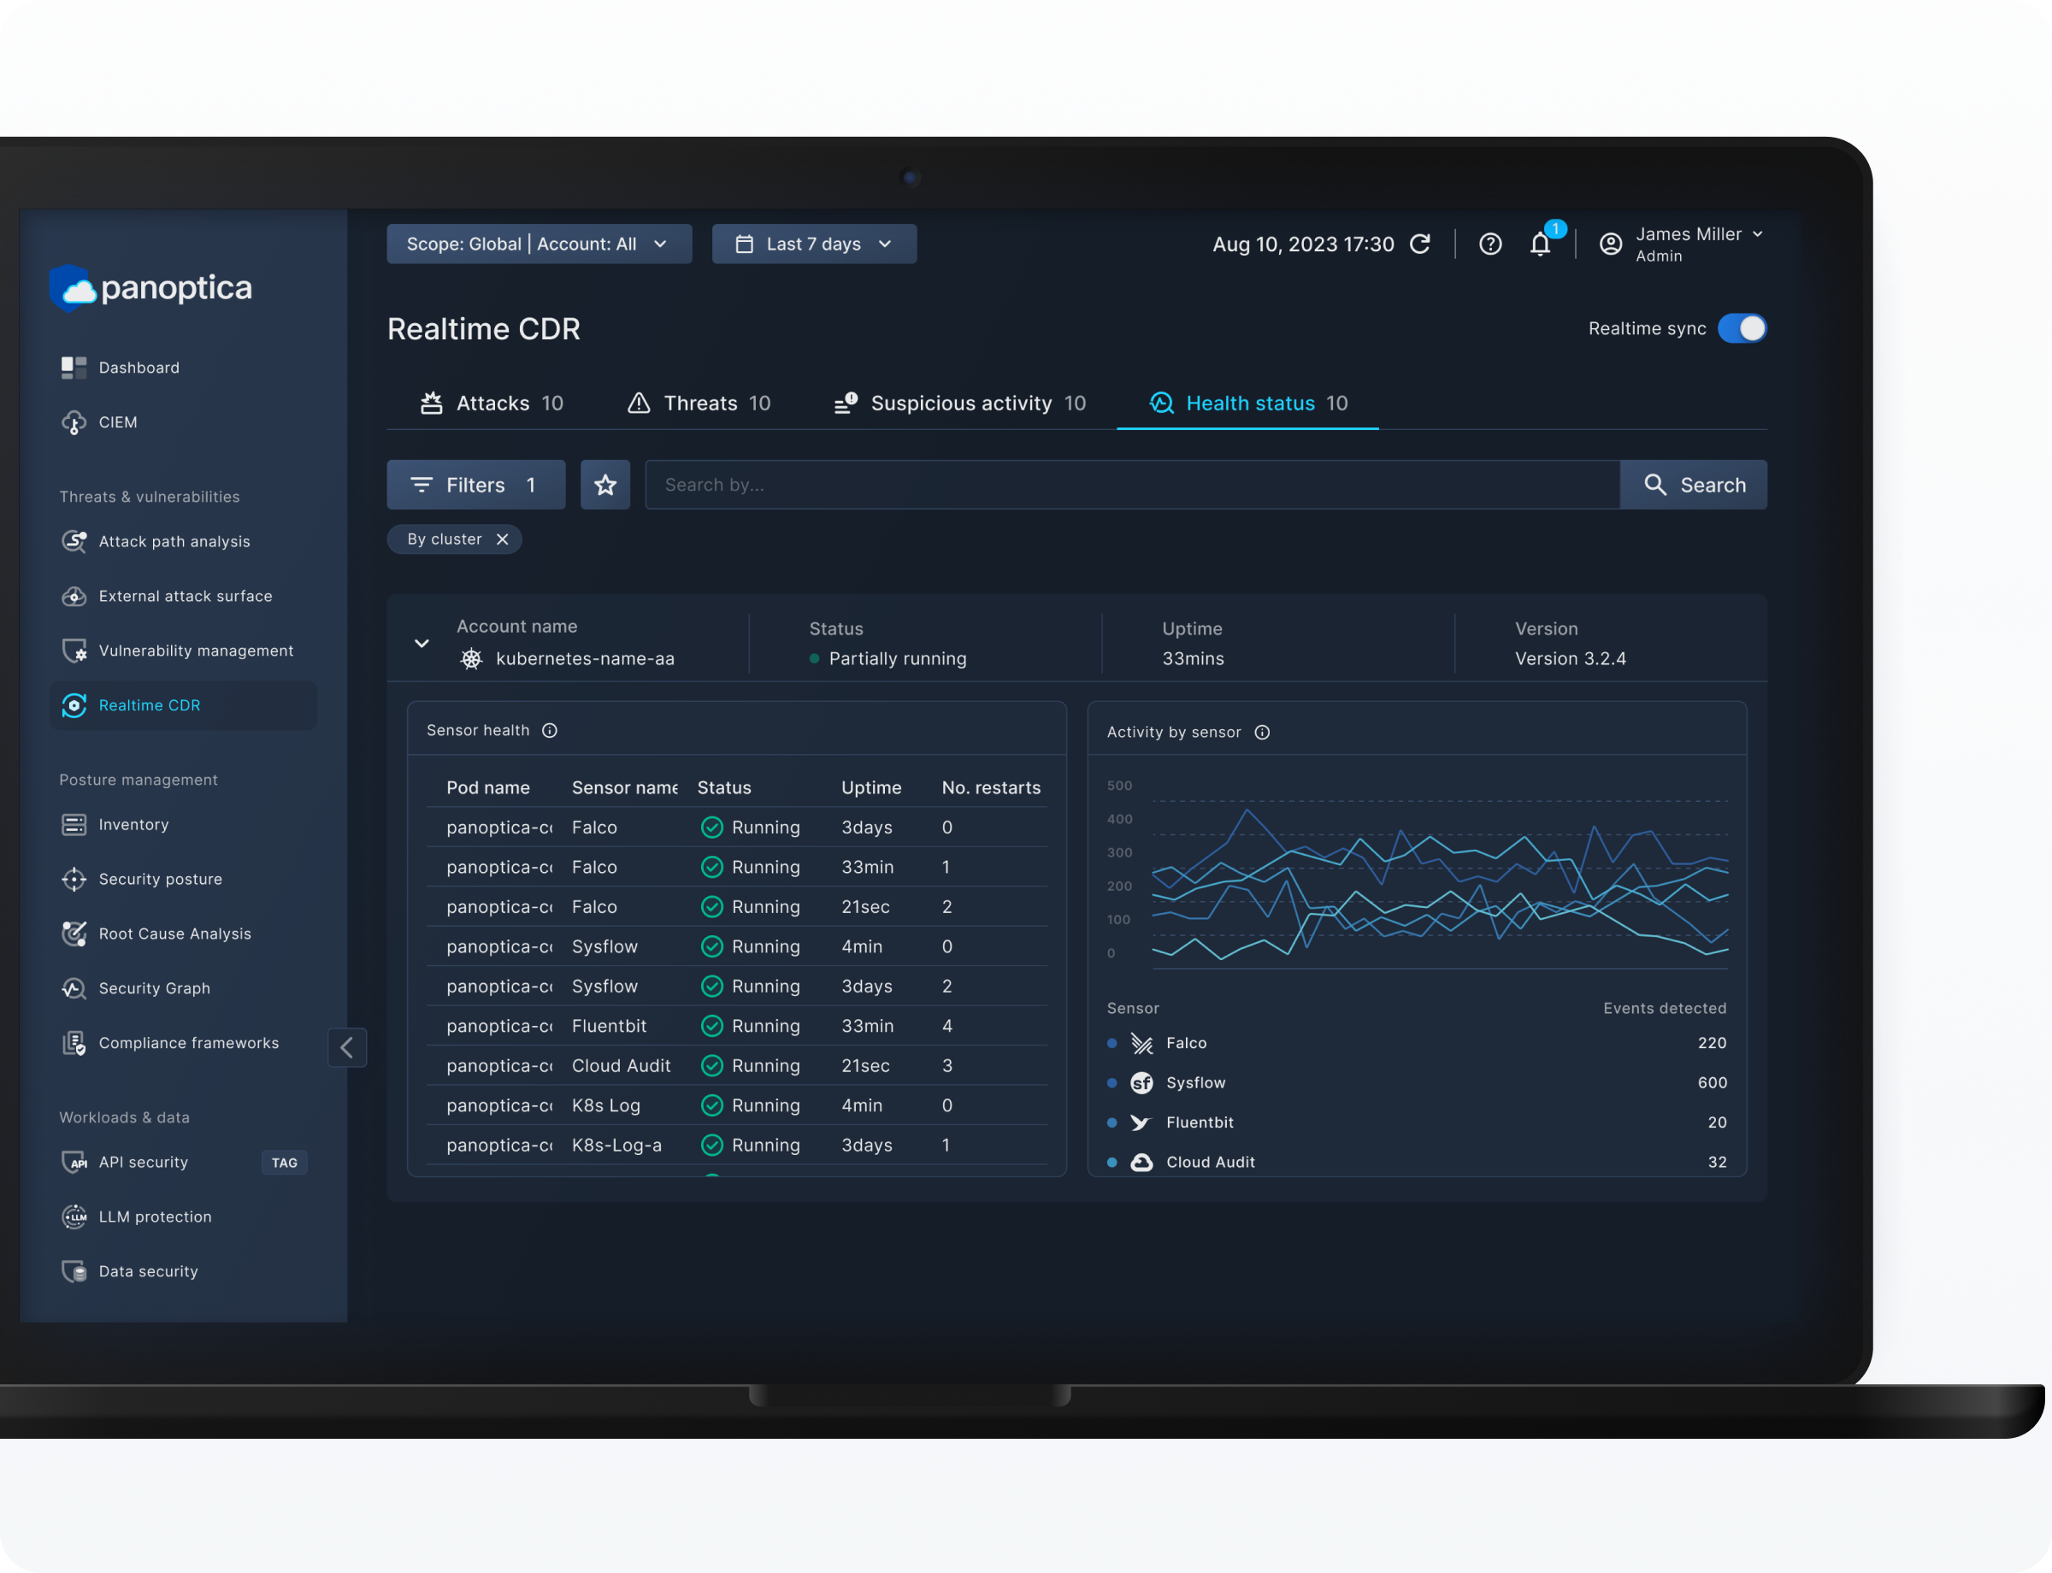Click the Search by... input field
2052x1573 pixels.
pyautogui.click(x=1132, y=485)
